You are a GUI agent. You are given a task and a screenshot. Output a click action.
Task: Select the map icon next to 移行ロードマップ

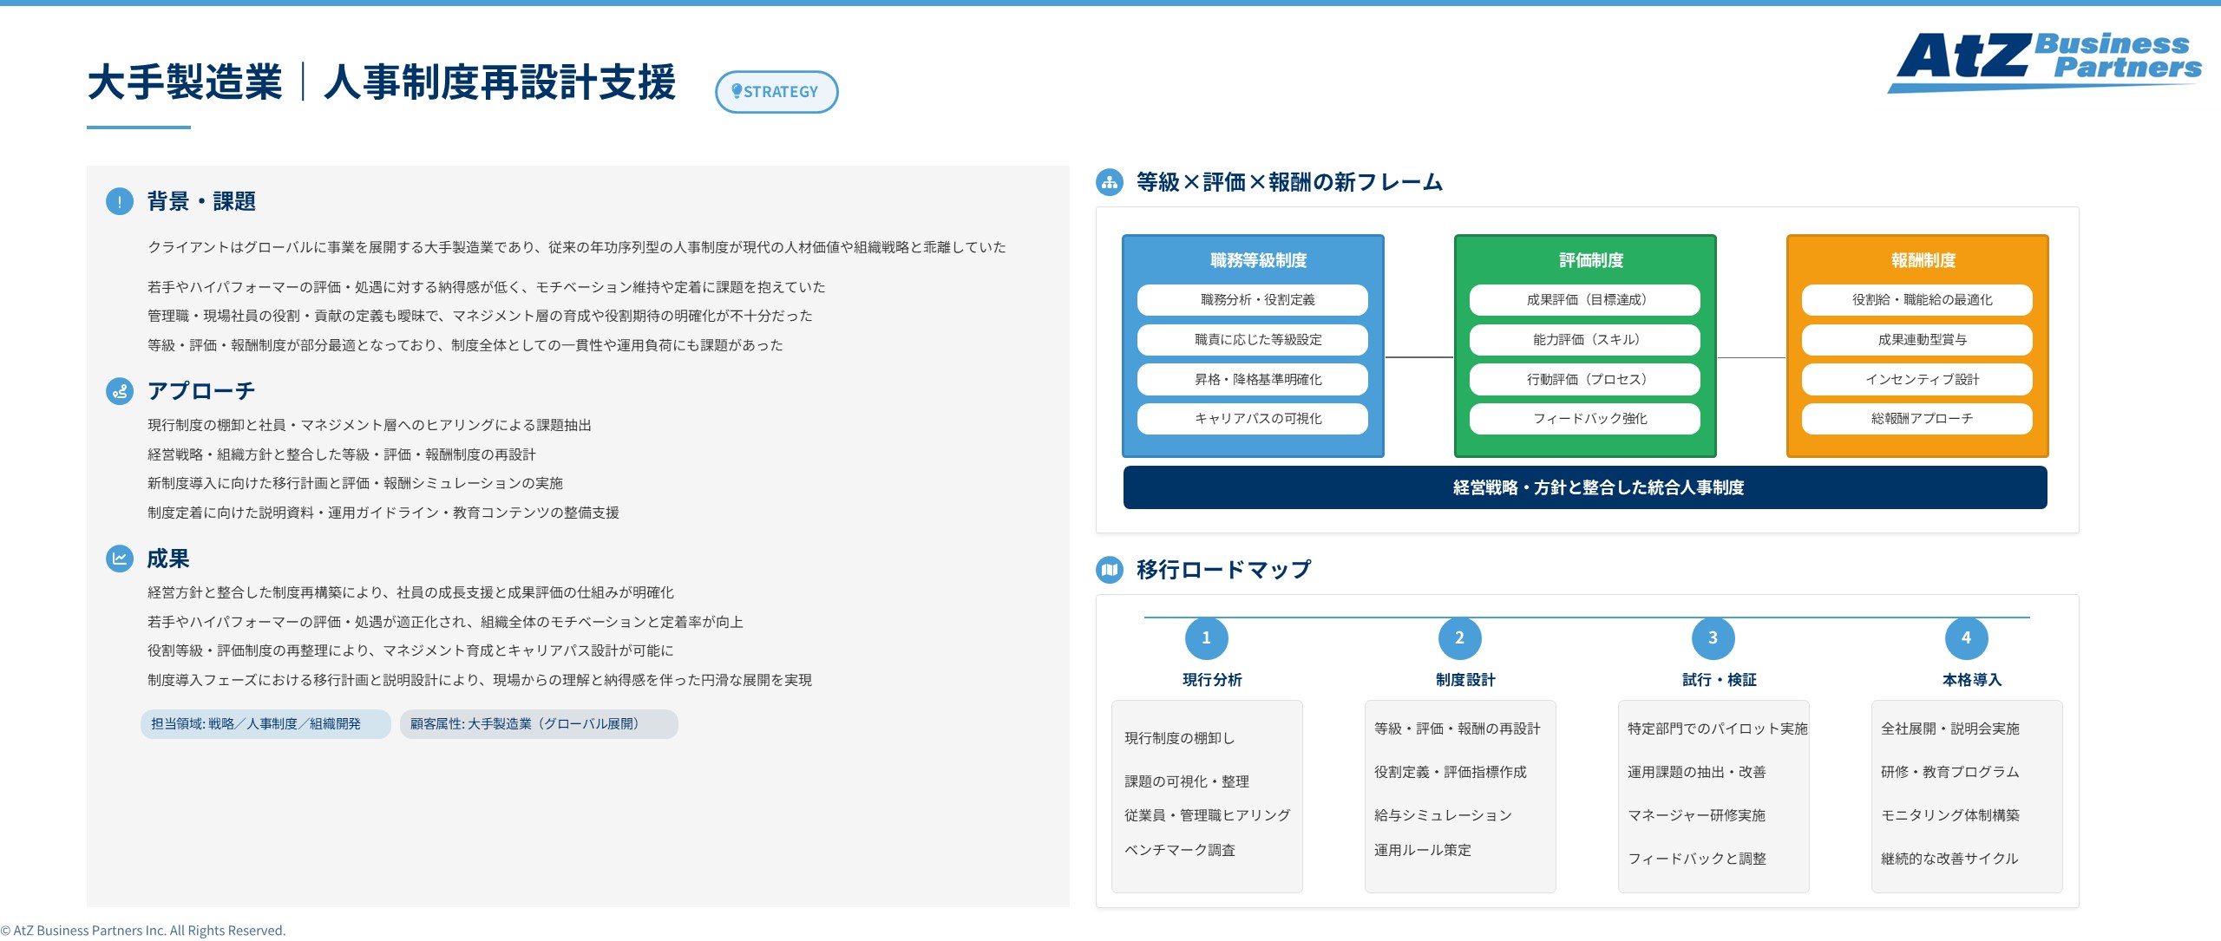point(1109,571)
